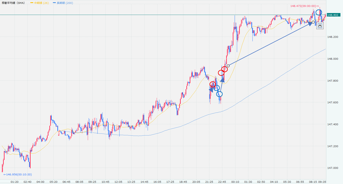Click the 148.000 price axis label
Screen dimensions: 343x184
click(332, 59)
